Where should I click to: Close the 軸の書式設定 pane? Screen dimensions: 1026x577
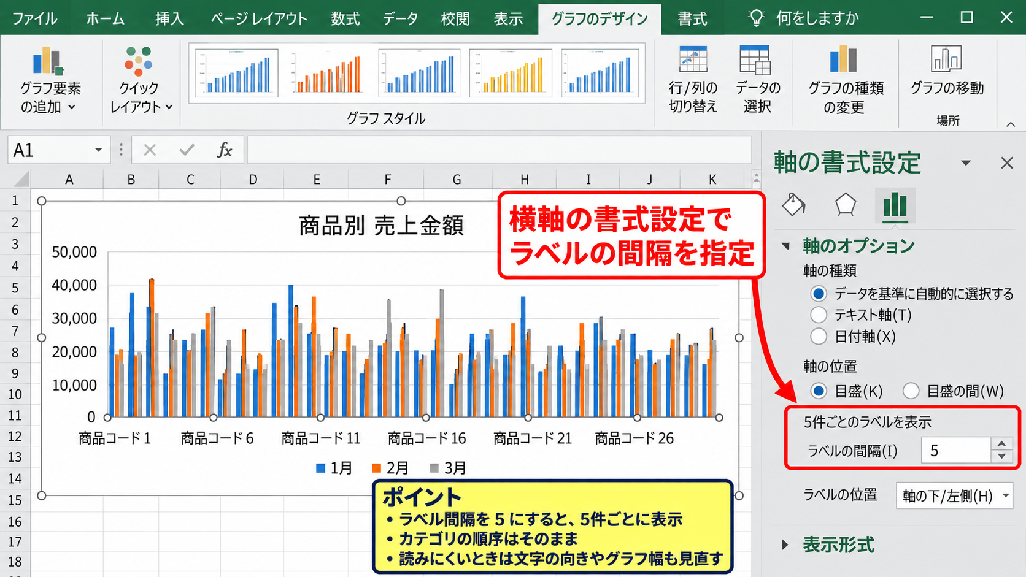point(1007,162)
